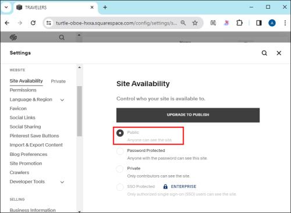Open Favicon settings
The width and height of the screenshot is (291, 213).
click(x=18, y=108)
